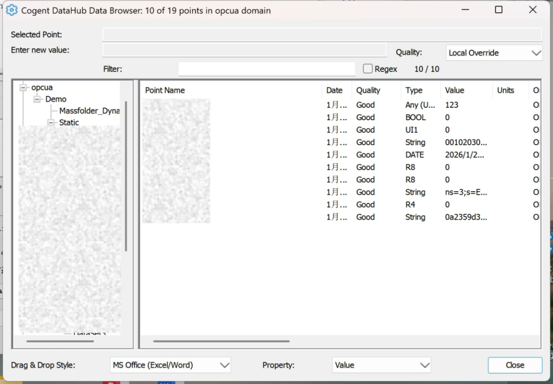The width and height of the screenshot is (553, 384).
Task: Open the Drag & Drop Style dropdown
Action: click(x=171, y=365)
